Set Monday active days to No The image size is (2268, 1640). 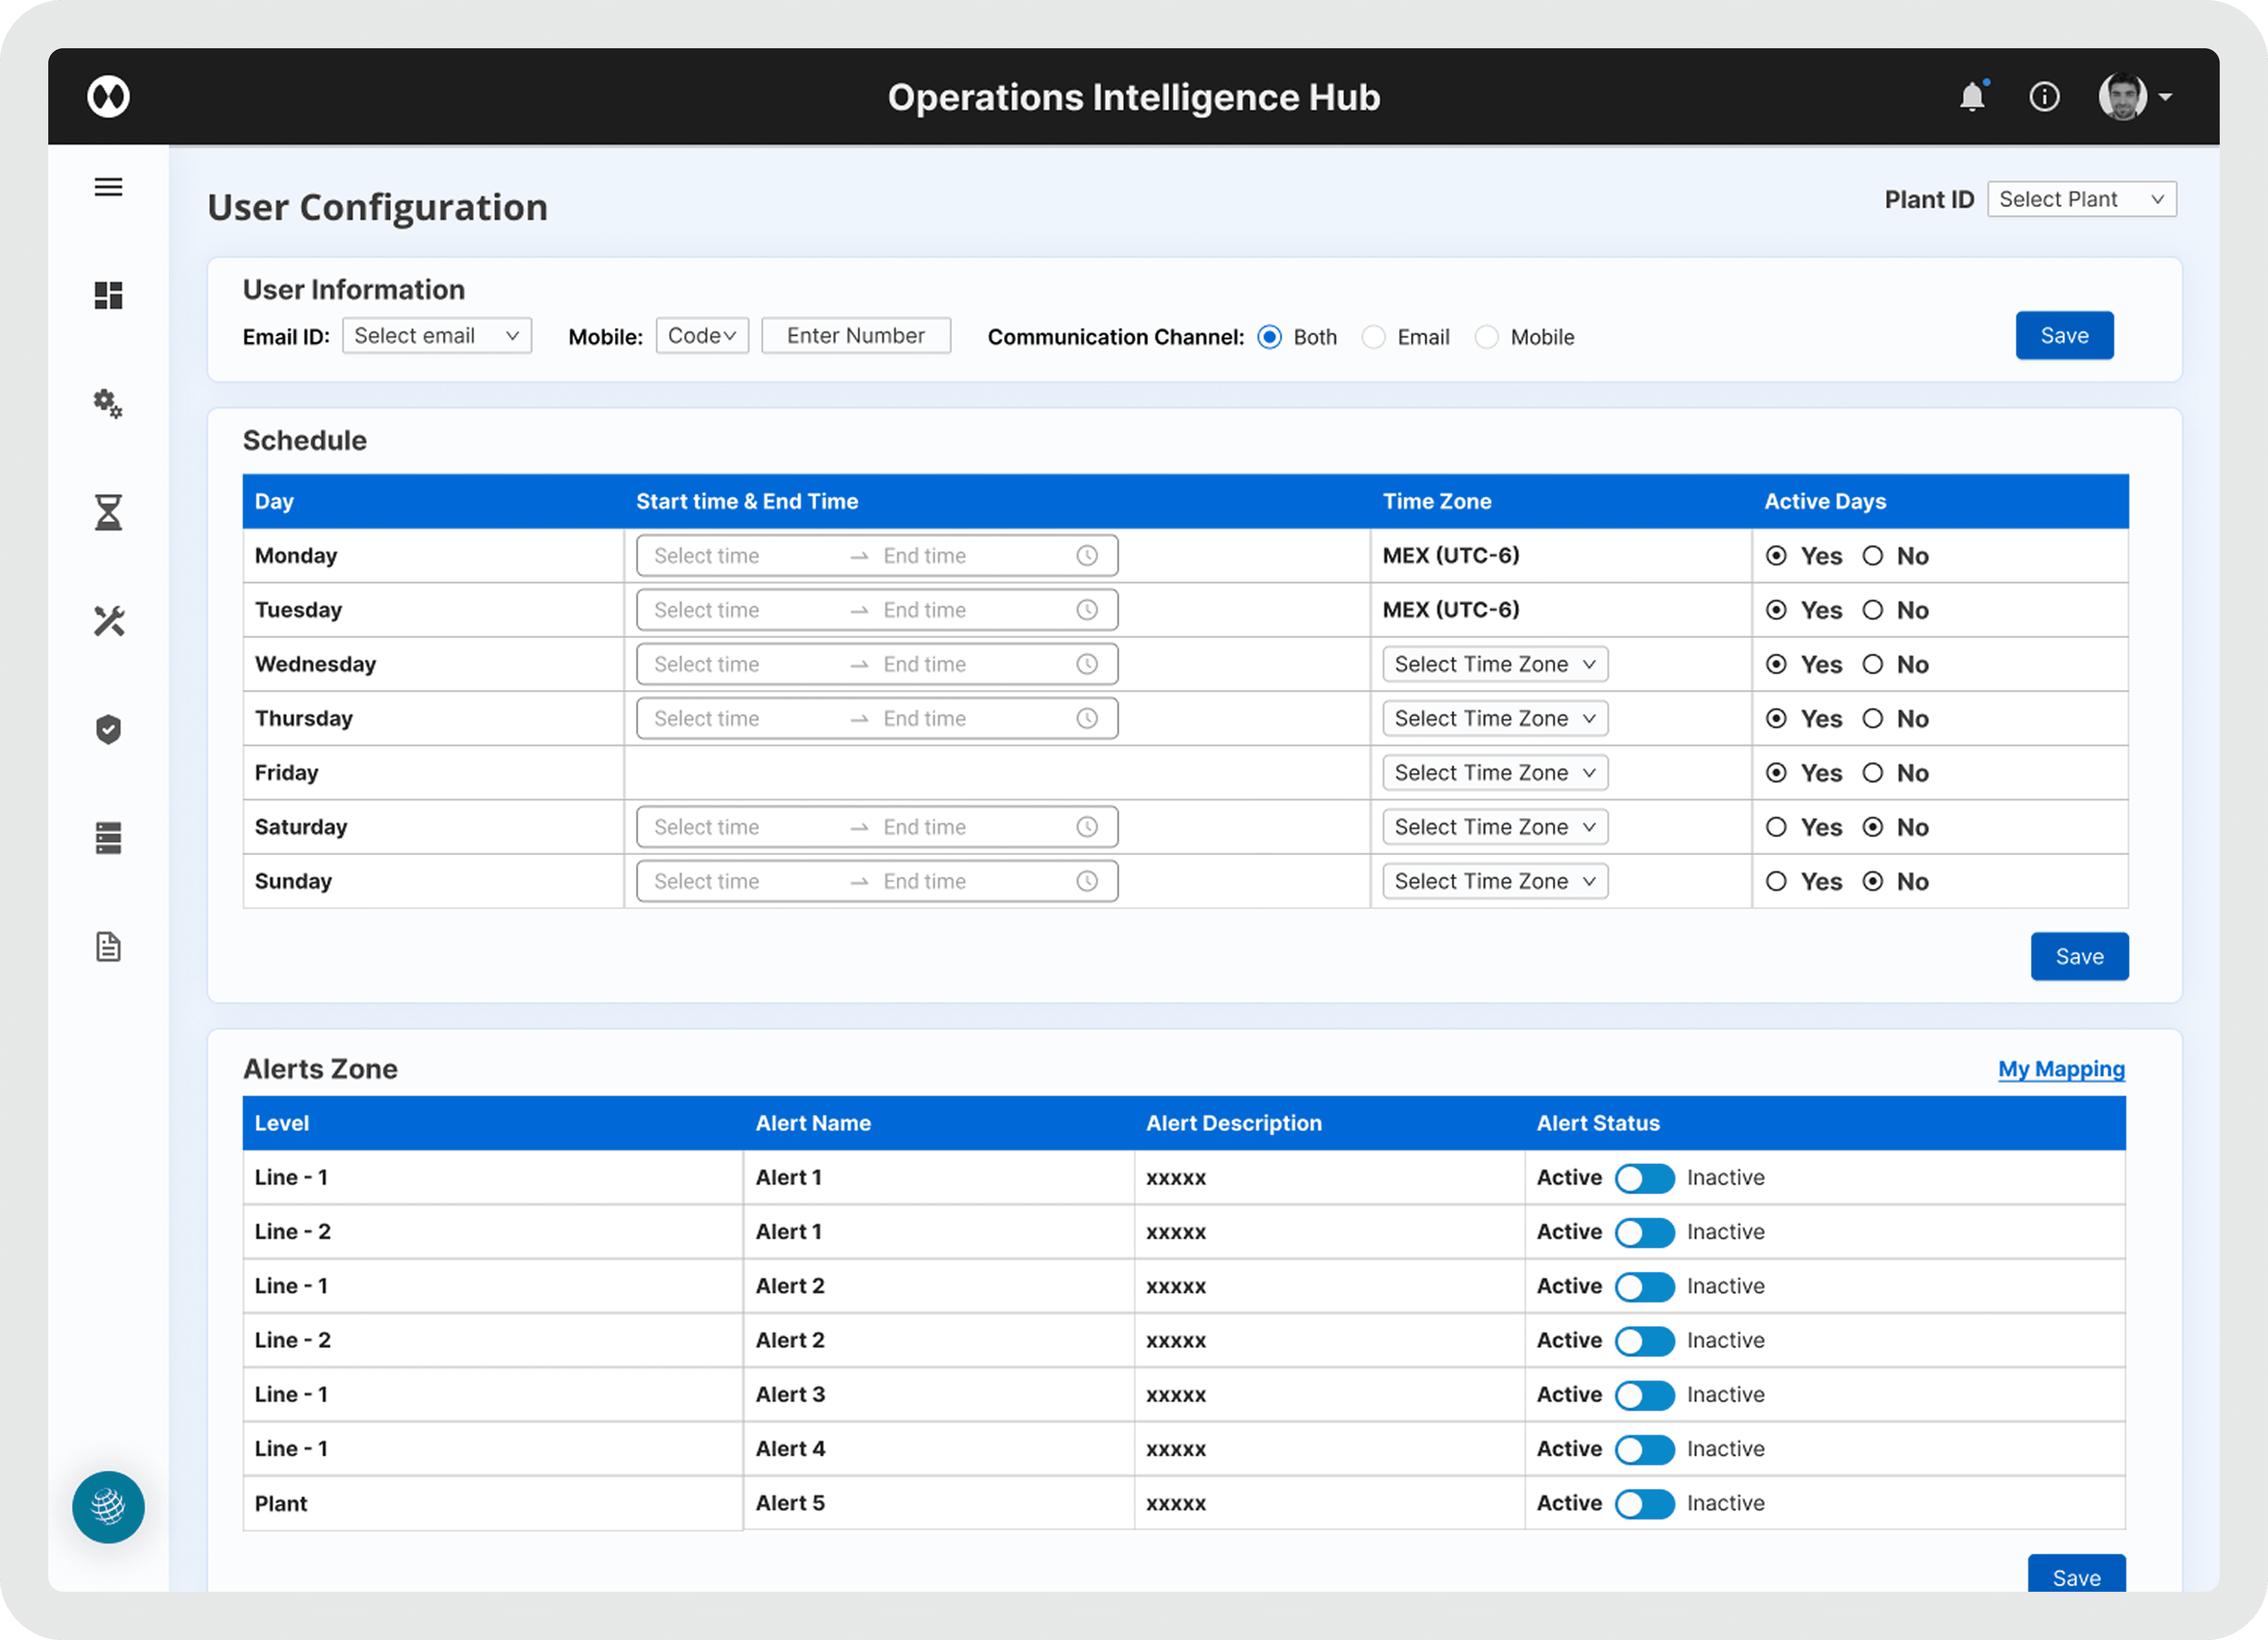click(x=1872, y=556)
